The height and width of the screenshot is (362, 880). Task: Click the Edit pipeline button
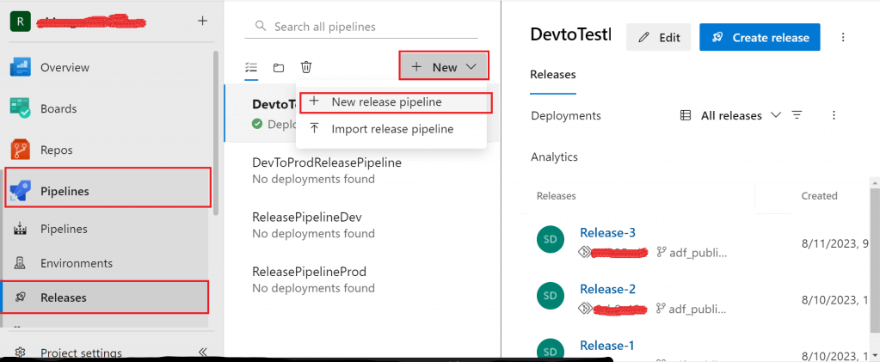pyautogui.click(x=658, y=38)
